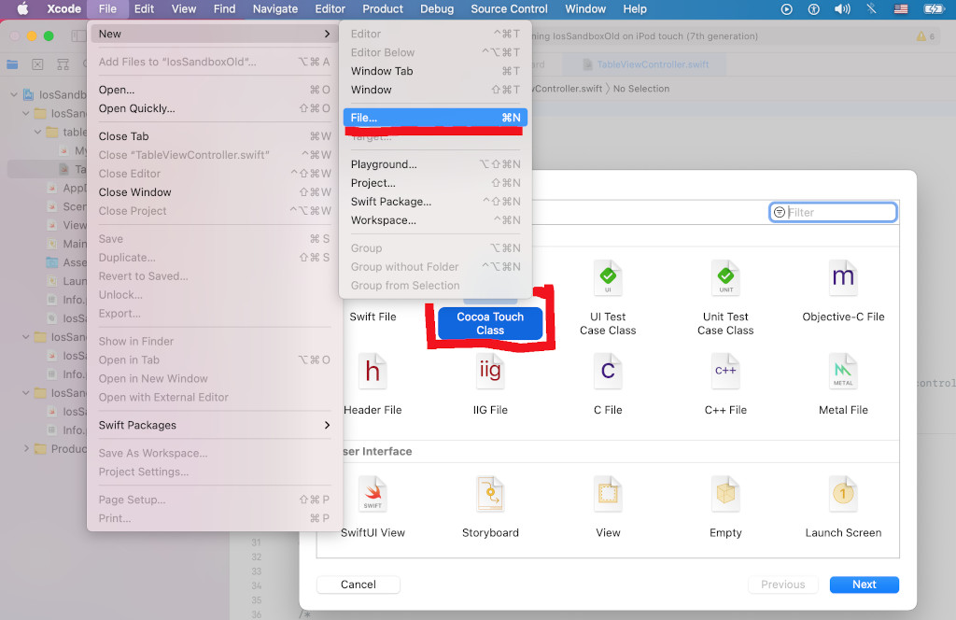956x620 pixels.
Task: Select the C++ File template
Action: pos(725,385)
